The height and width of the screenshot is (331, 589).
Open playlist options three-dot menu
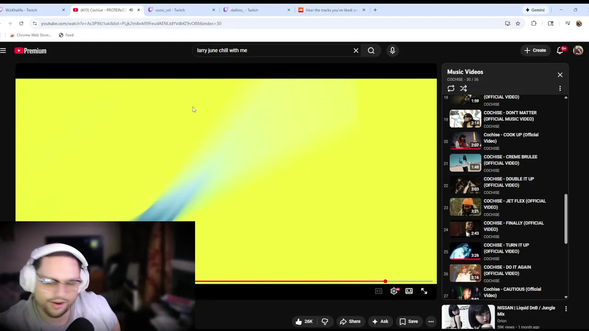560,88
